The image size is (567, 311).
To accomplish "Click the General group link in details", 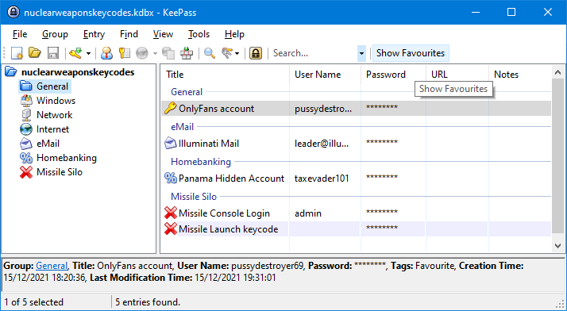I will pyautogui.click(x=52, y=266).
